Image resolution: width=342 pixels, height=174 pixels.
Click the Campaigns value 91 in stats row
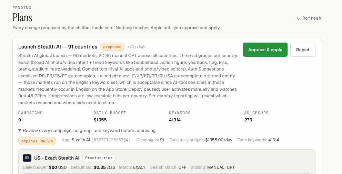click(20, 120)
